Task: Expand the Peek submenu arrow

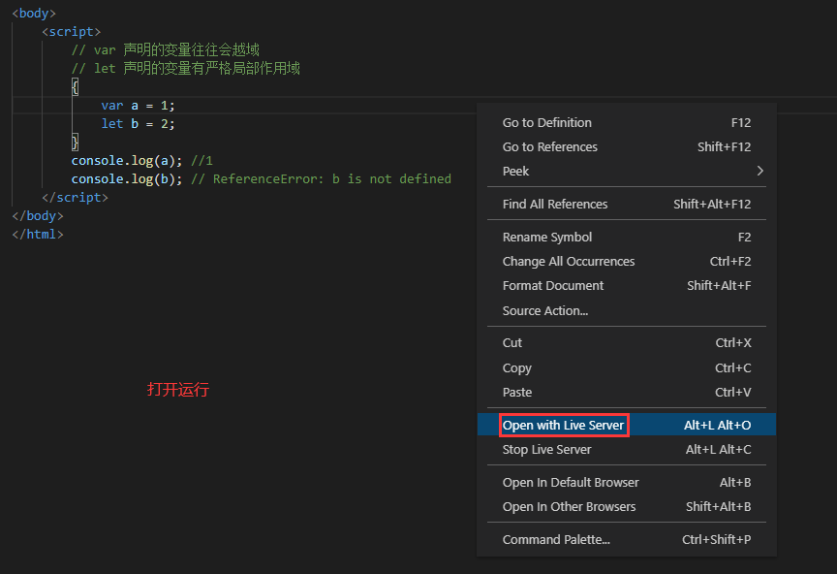Action: tap(760, 171)
